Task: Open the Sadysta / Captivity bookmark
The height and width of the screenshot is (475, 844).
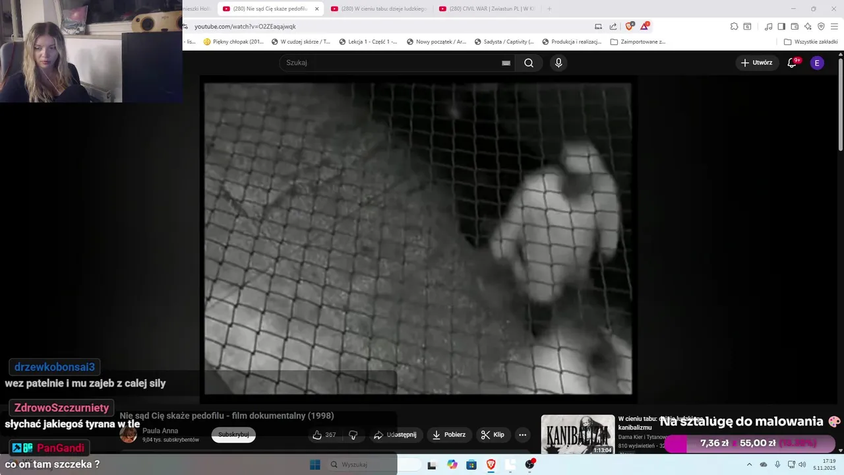Action: coord(503,42)
